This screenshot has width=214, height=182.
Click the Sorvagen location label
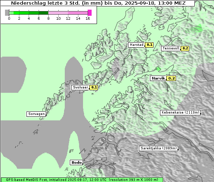click(36, 114)
